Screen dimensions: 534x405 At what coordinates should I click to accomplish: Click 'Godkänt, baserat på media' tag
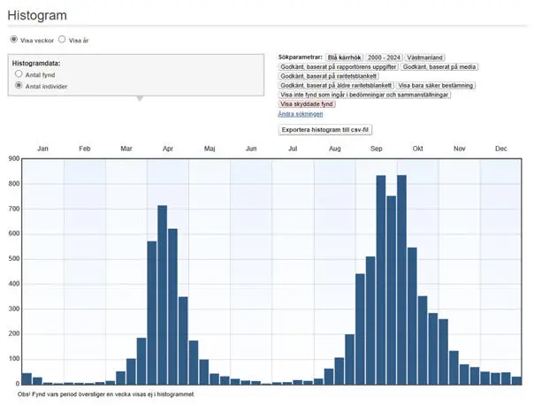[x=439, y=66]
